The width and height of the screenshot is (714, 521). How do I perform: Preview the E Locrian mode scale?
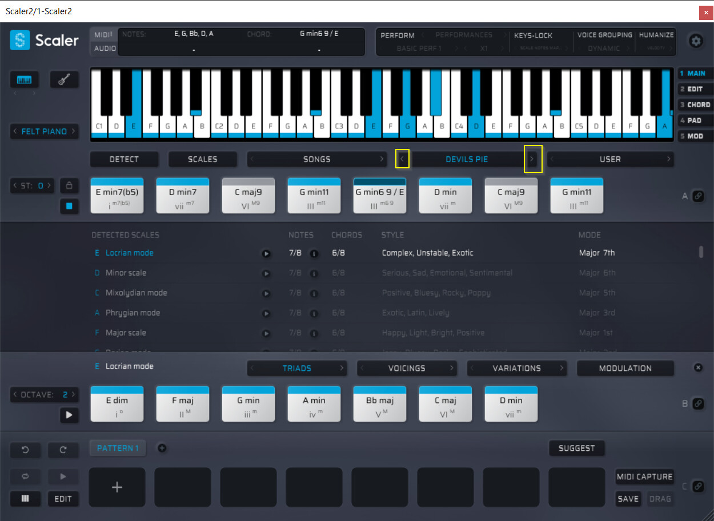pos(266,253)
